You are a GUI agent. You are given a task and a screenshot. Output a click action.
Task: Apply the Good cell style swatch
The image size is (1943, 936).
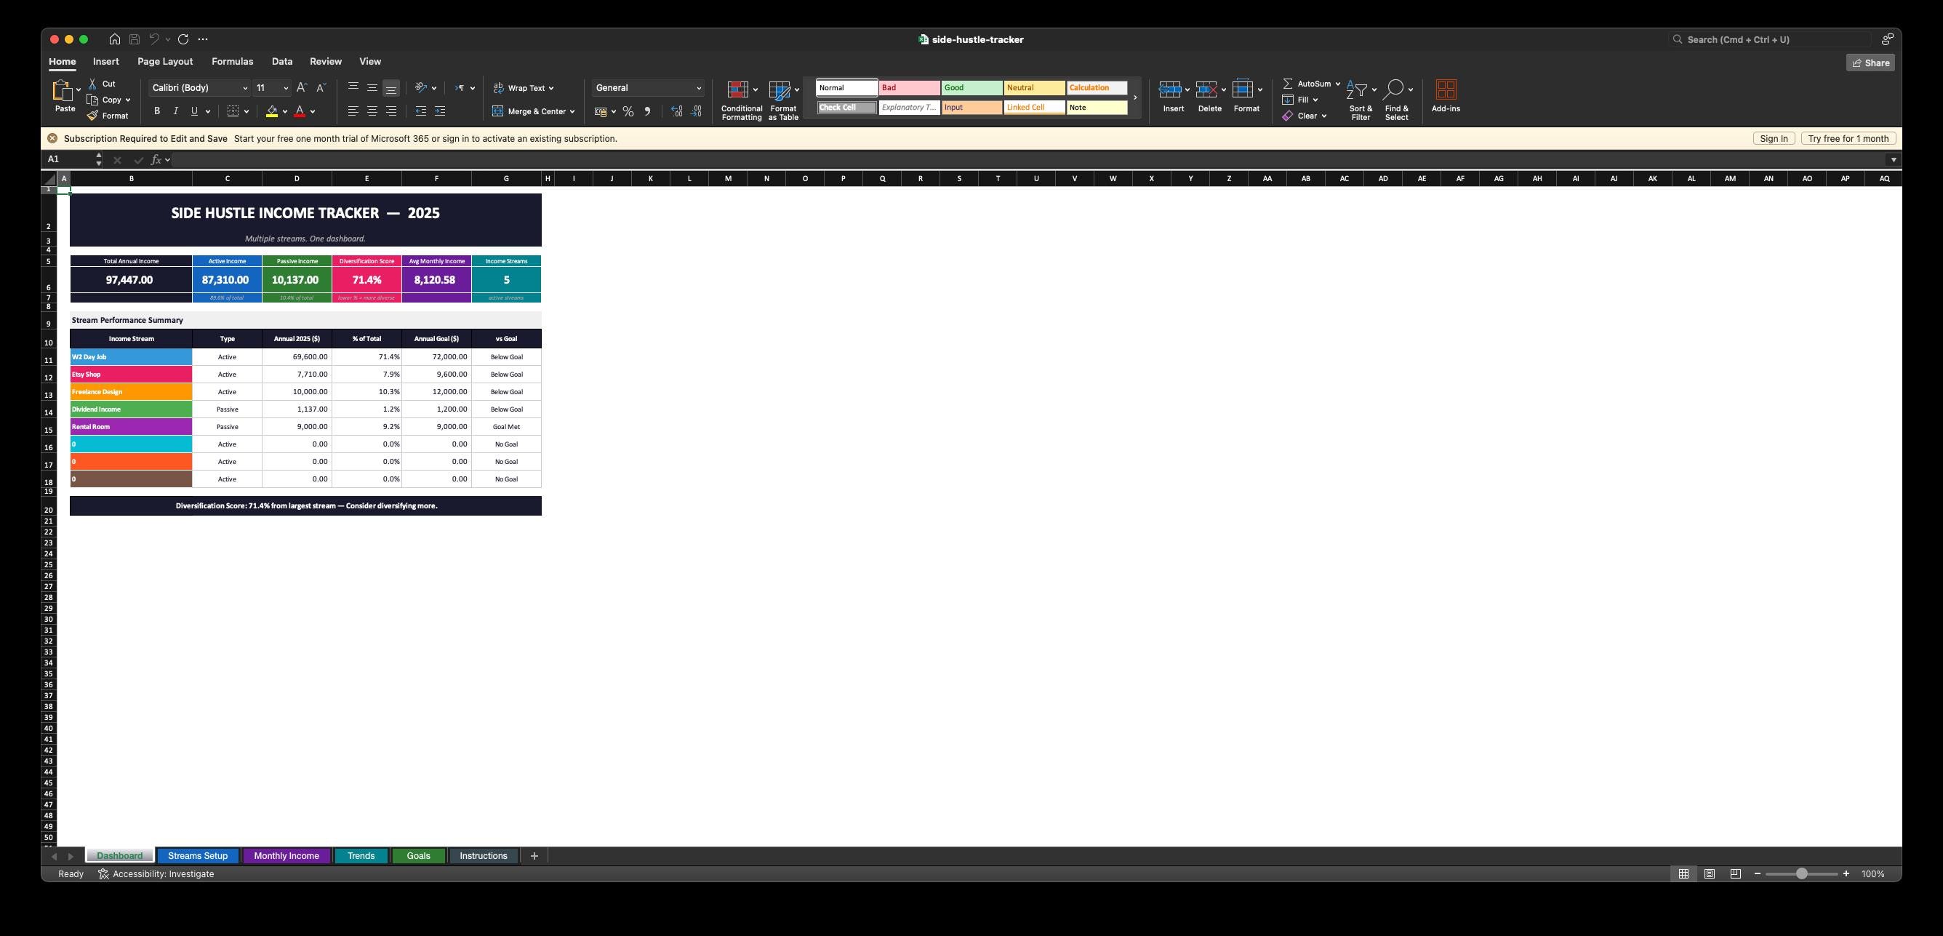coord(971,87)
